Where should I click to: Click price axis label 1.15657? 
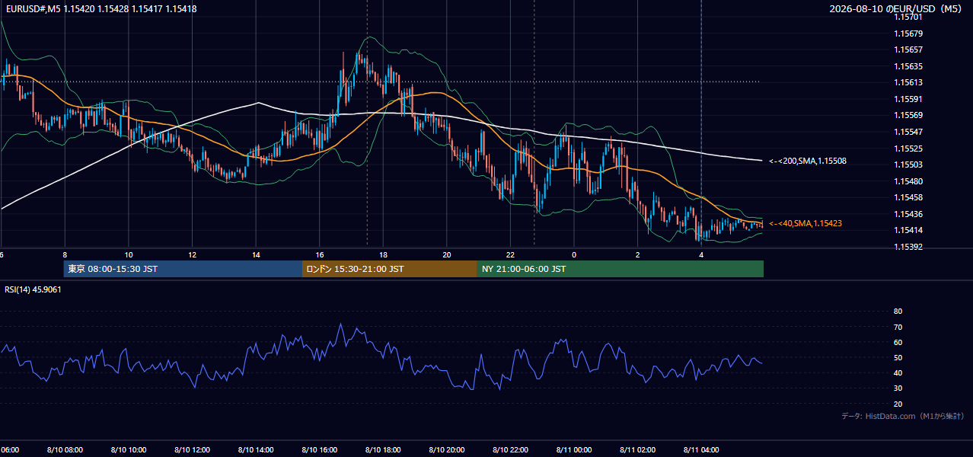(908, 50)
